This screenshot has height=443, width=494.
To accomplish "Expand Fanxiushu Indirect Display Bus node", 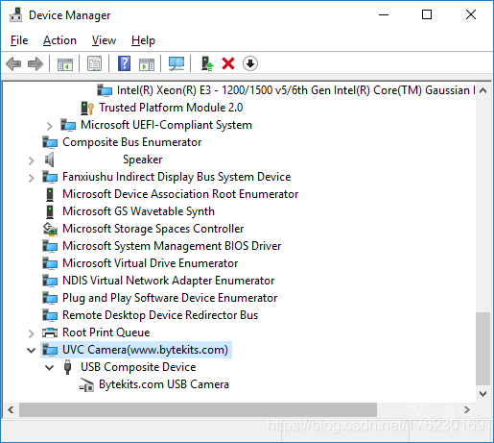I will 31,178.
